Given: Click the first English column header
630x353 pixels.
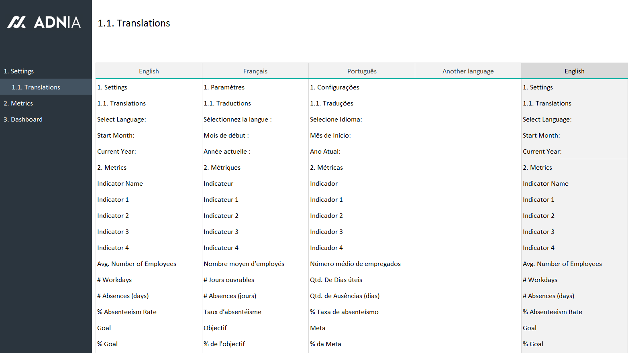Looking at the screenshot, I should (x=149, y=71).
